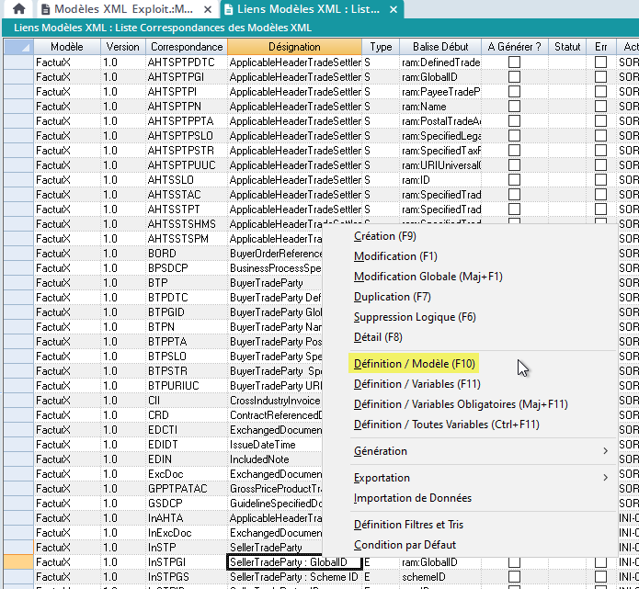Choose Suppression Logique (F6)
Image resolution: width=639 pixels, height=589 pixels.
click(x=414, y=317)
